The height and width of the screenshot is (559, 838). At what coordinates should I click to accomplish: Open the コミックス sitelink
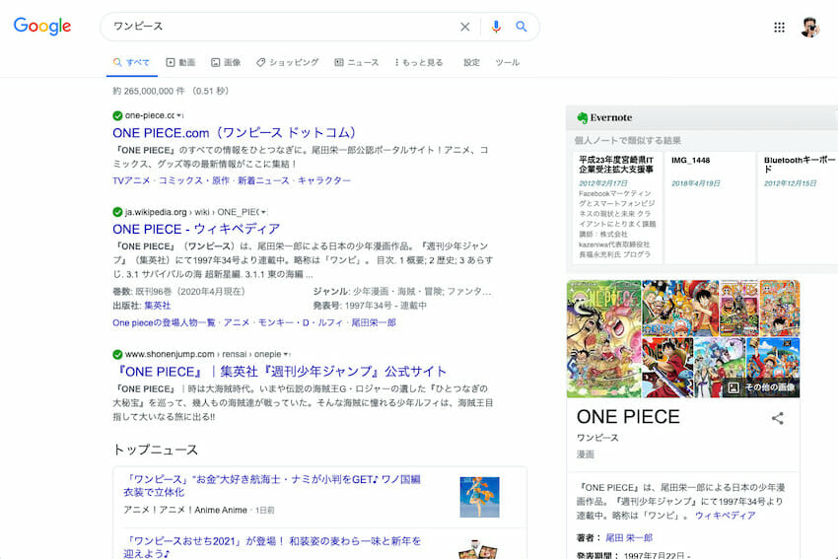[180, 180]
